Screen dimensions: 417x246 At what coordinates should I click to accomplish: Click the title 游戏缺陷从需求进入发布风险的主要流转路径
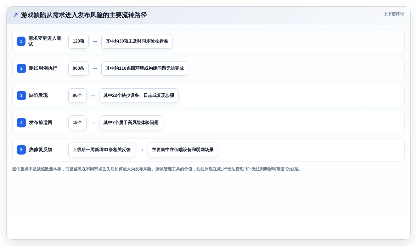(84, 15)
